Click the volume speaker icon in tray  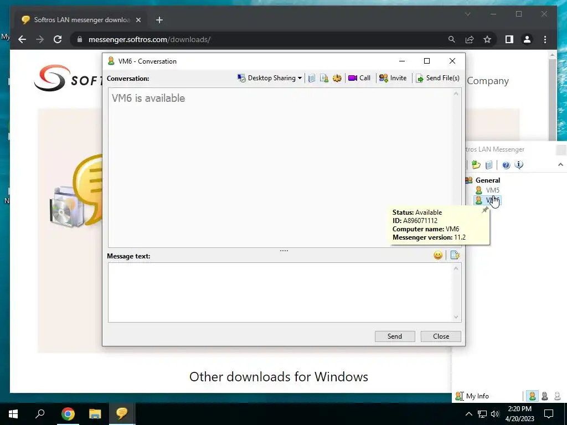coord(495,414)
